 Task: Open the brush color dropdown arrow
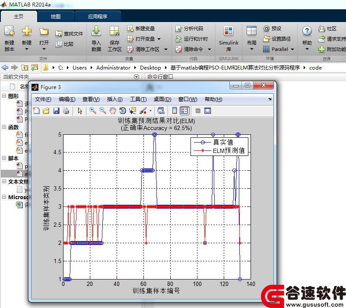(x=150, y=111)
